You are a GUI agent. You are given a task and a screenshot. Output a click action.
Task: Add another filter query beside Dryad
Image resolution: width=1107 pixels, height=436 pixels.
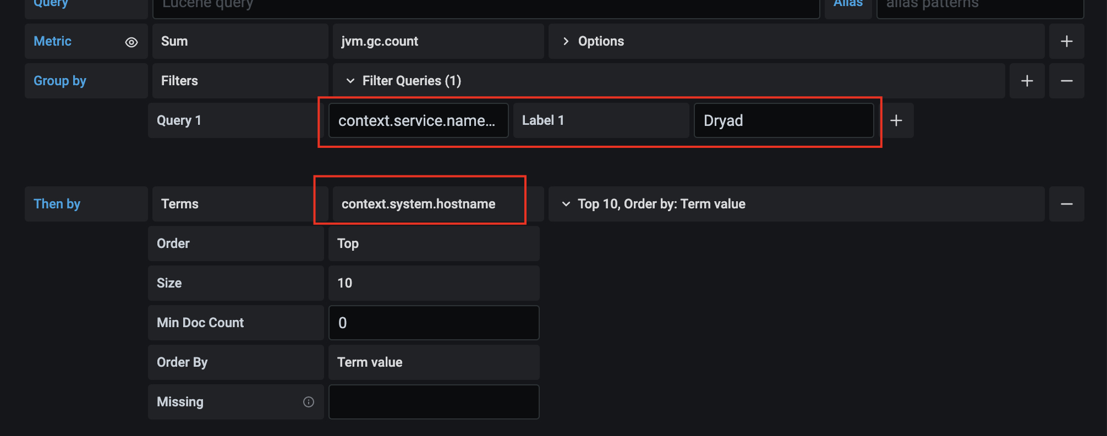897,120
